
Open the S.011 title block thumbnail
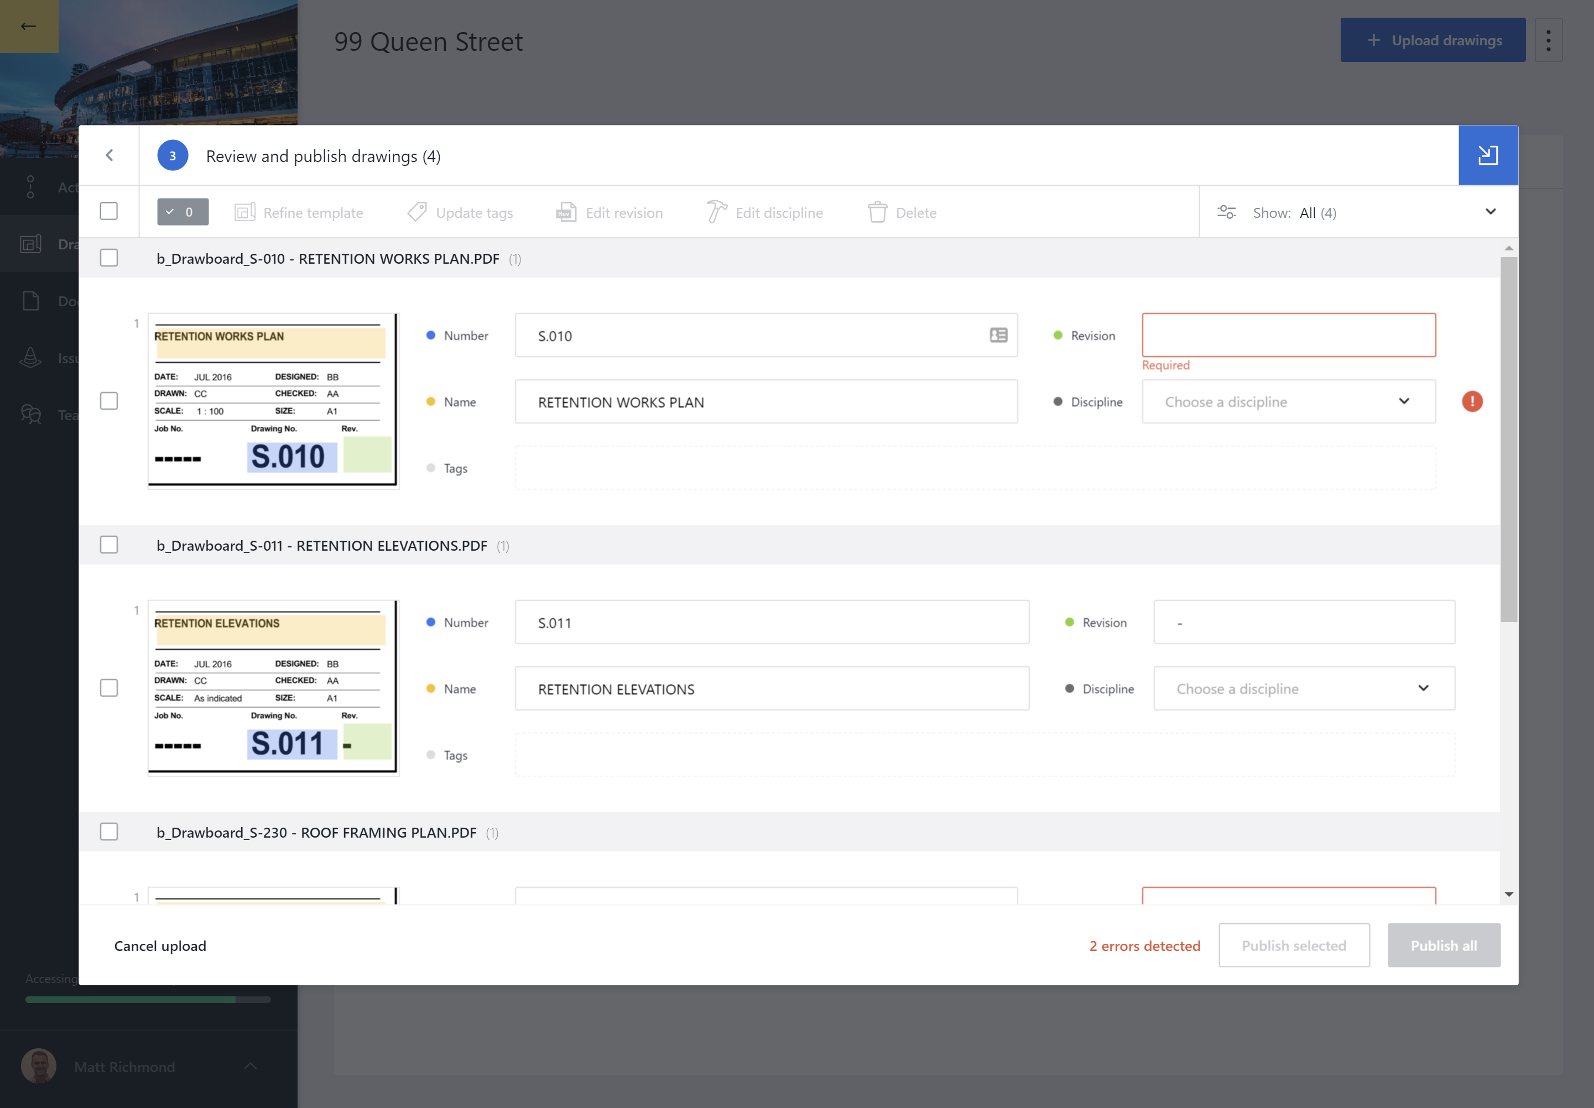pos(274,688)
